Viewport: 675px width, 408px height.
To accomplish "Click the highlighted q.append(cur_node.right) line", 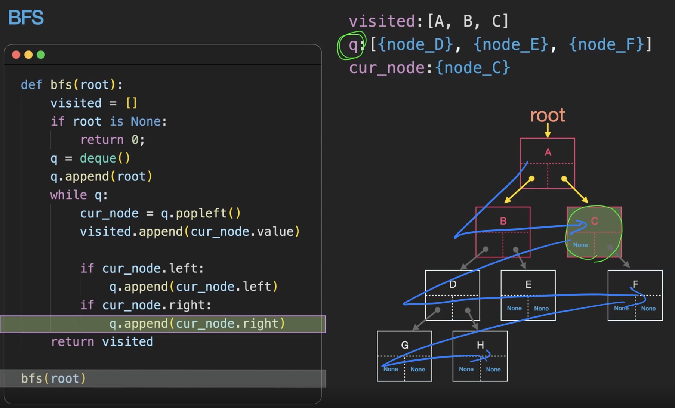I will [197, 324].
